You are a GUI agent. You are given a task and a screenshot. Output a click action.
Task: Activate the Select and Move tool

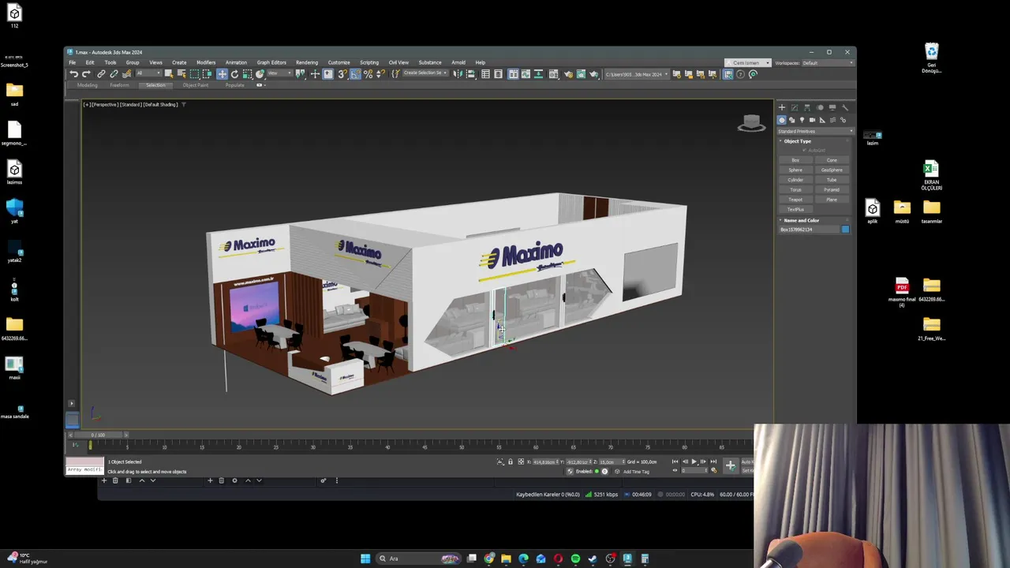[222, 74]
